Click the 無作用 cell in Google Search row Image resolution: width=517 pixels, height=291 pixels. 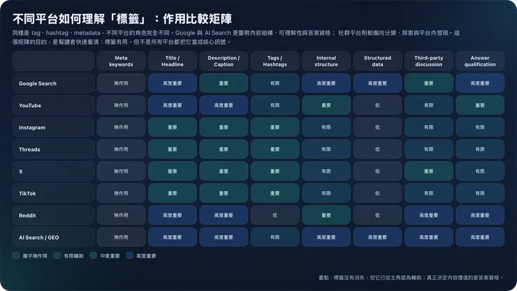coord(121,83)
